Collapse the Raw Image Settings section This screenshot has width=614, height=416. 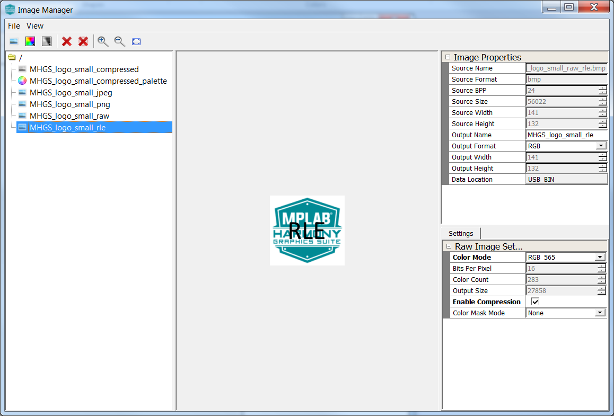pyautogui.click(x=449, y=246)
